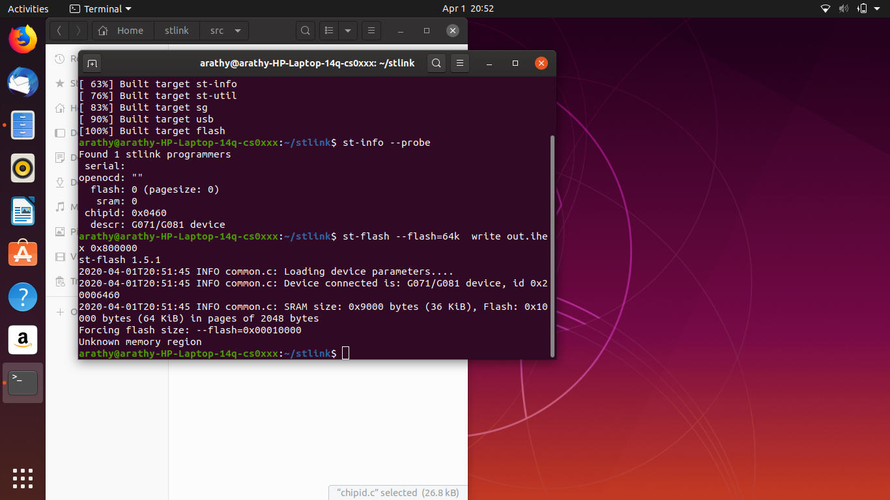Viewport: 890px width, 500px height.
Task: Open Thunderbird mail from the dock
Action: point(22,82)
